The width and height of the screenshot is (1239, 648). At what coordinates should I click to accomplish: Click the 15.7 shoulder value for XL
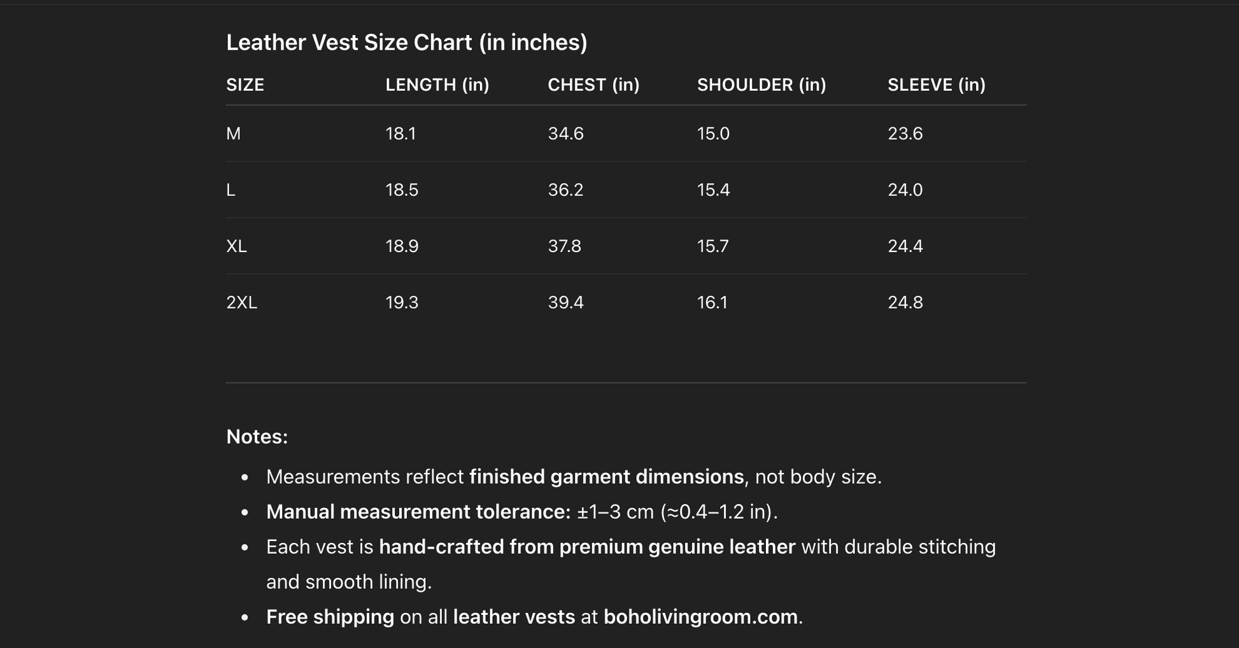712,246
